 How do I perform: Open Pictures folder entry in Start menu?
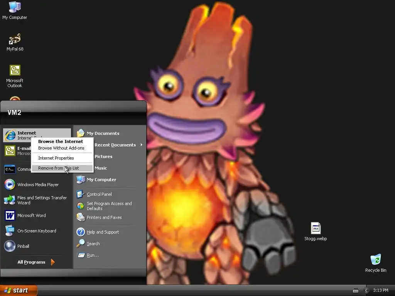103,156
